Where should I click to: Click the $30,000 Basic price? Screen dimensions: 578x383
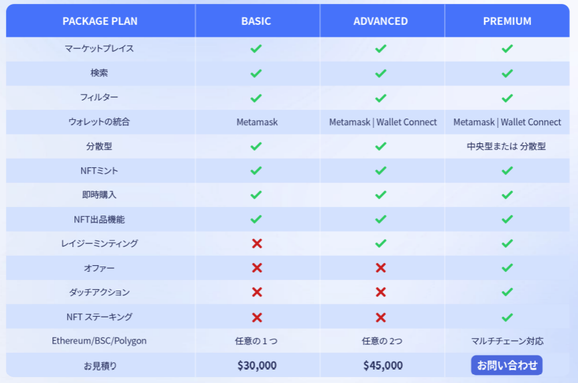coord(257,366)
